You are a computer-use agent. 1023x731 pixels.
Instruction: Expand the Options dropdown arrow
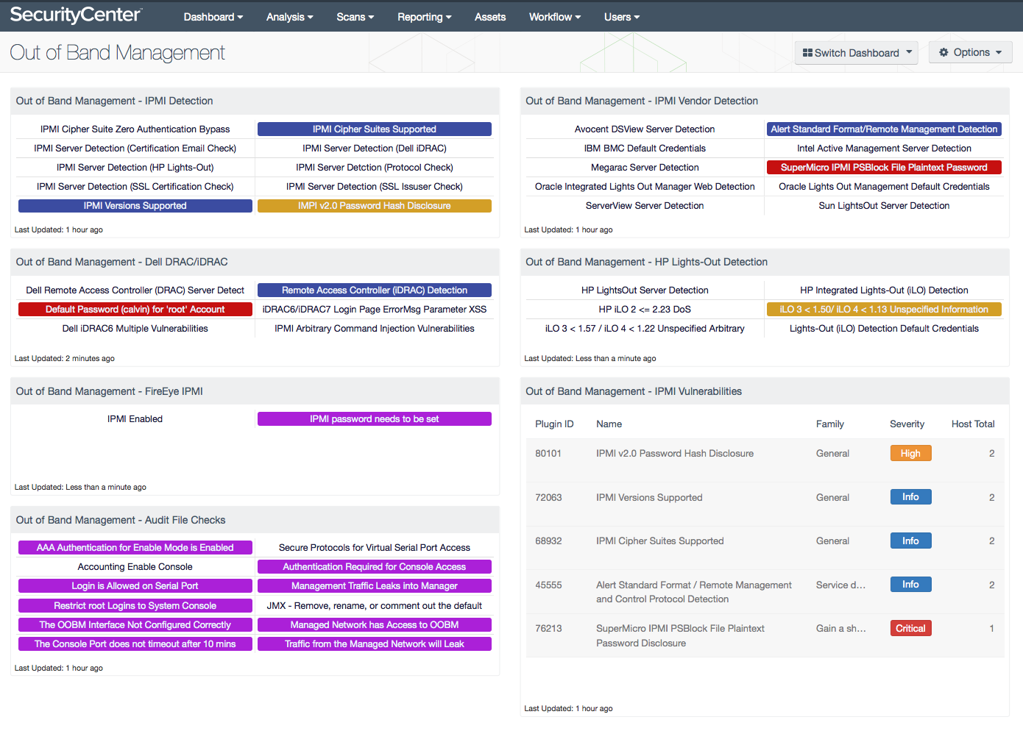click(999, 52)
